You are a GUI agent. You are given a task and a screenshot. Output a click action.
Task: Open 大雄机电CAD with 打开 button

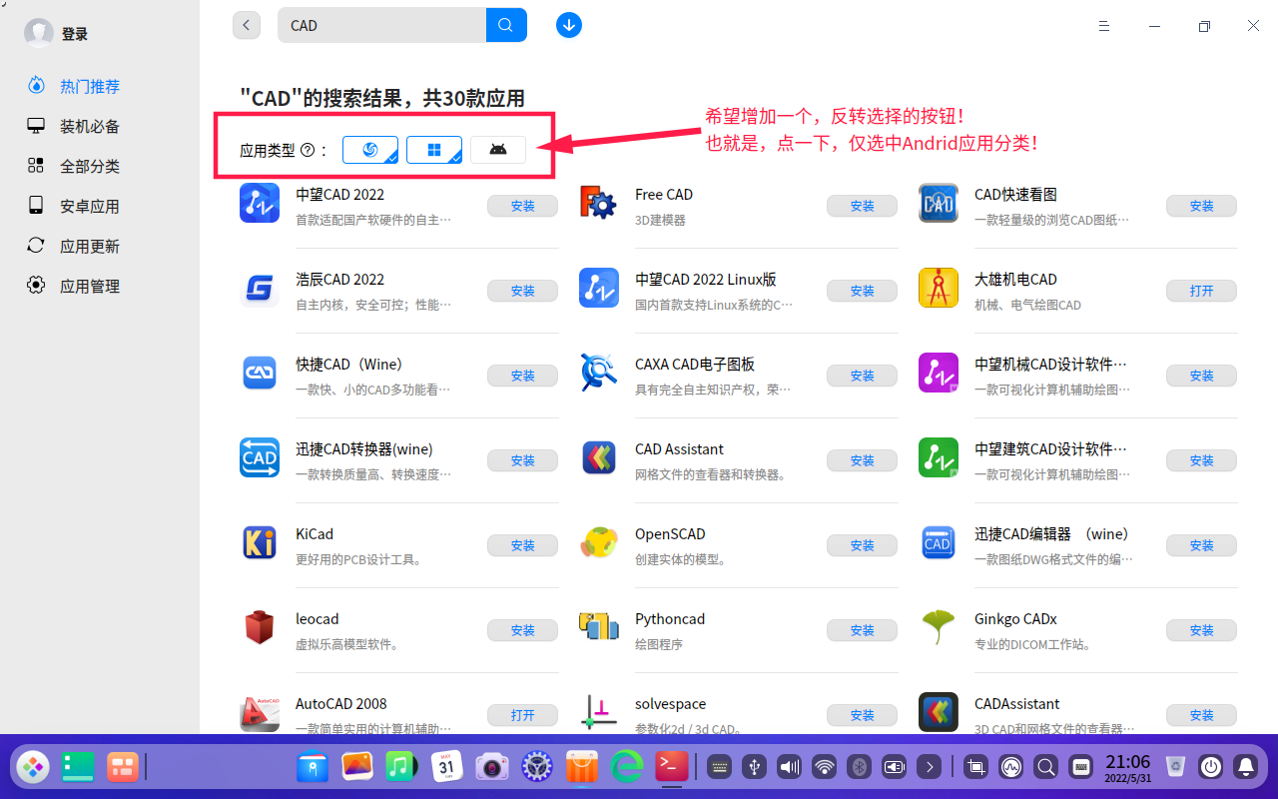tap(1201, 291)
